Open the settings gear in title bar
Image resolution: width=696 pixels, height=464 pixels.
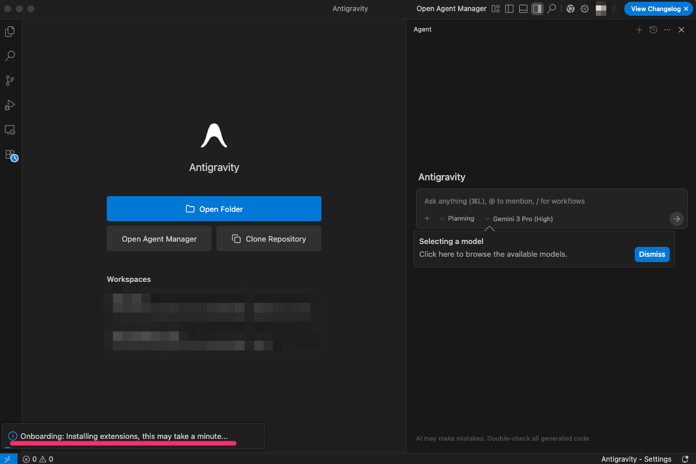point(585,9)
